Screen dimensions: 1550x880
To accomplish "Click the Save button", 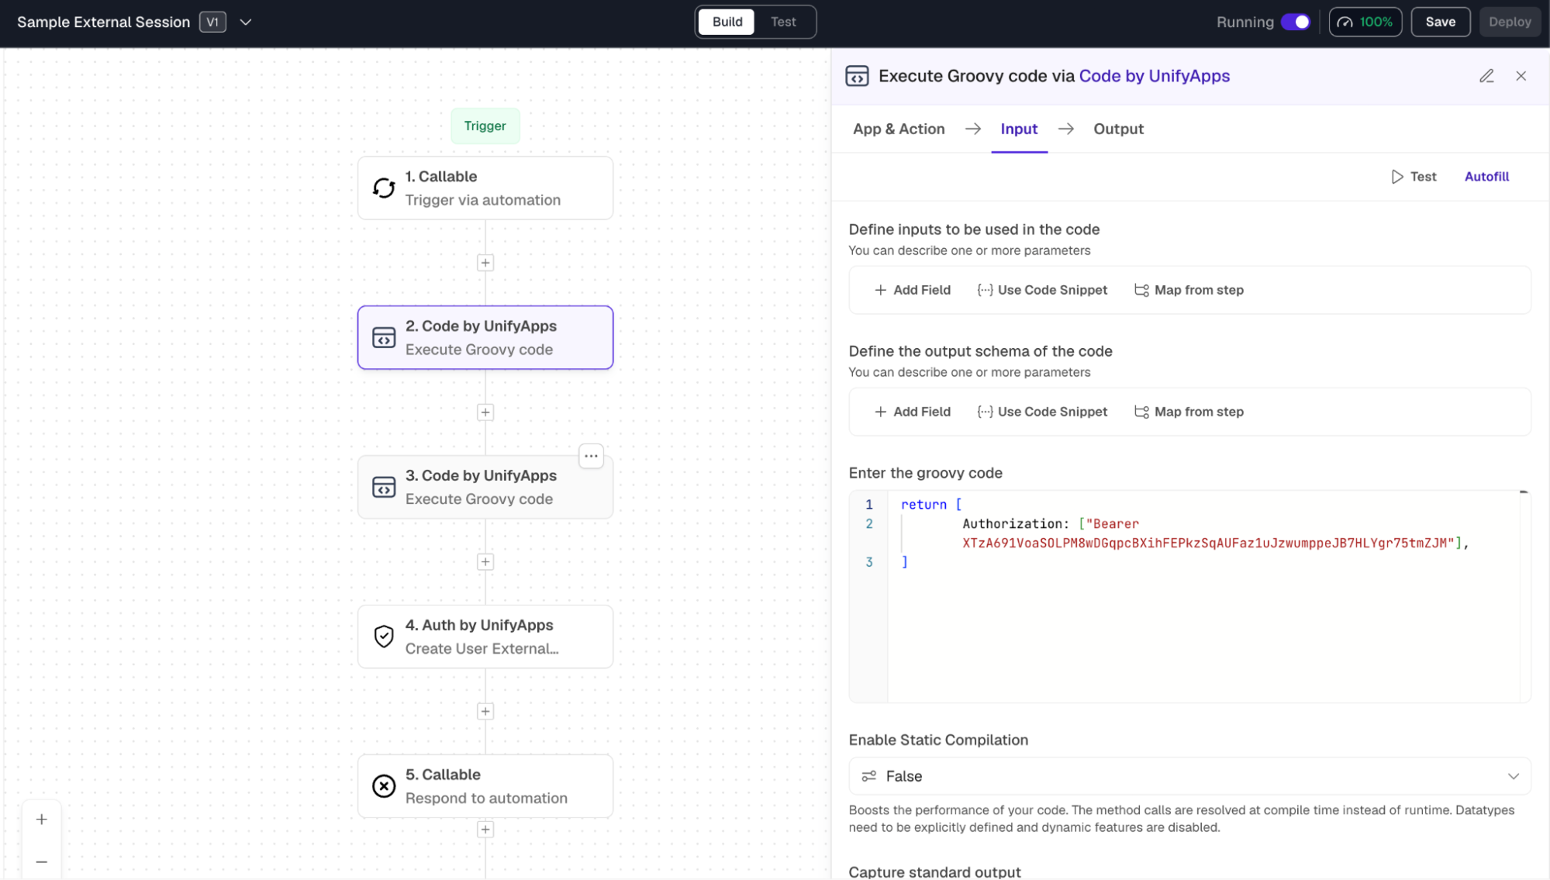I will (x=1440, y=22).
